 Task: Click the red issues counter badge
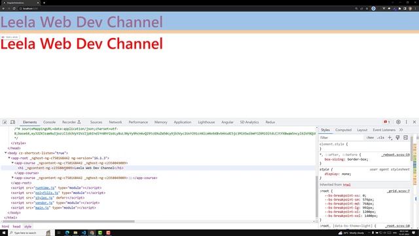click(x=387, y=122)
